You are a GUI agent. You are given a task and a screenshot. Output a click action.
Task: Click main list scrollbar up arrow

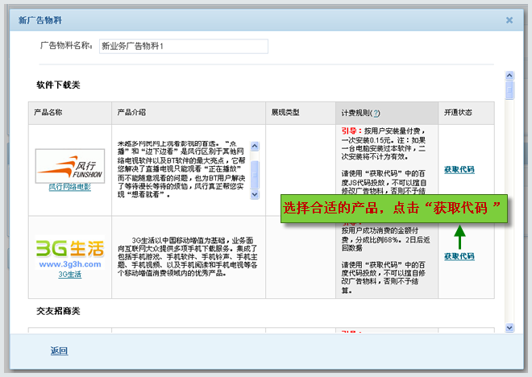point(509,75)
